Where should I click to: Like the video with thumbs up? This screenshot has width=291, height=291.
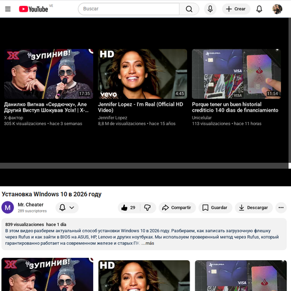pyautogui.click(x=128, y=208)
